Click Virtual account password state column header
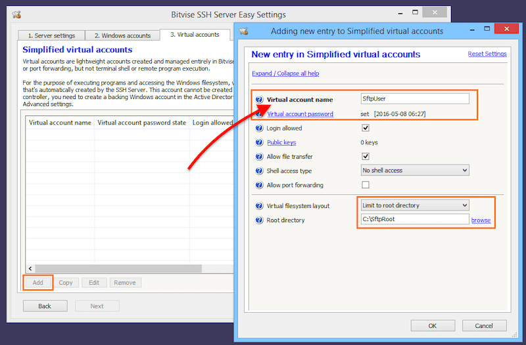Viewport: 526px width, 345px height. pyautogui.click(x=141, y=123)
